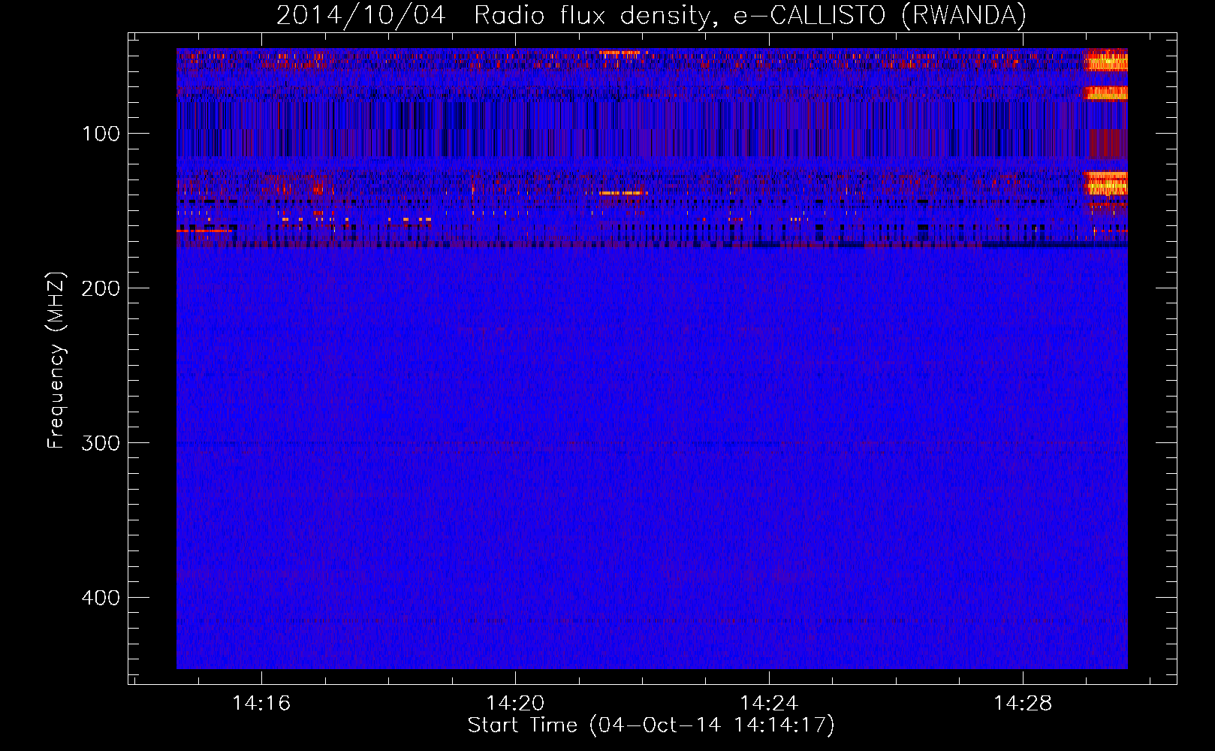The height and width of the screenshot is (751, 1215).
Task: Click the plot title 'Radio flux density, e-CALLISTO (RWANDA)'
Action: tap(749, 16)
